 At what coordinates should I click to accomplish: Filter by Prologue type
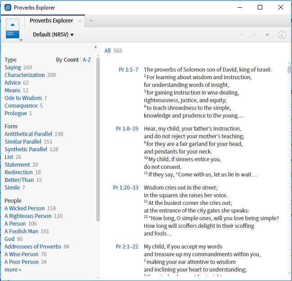point(16,113)
